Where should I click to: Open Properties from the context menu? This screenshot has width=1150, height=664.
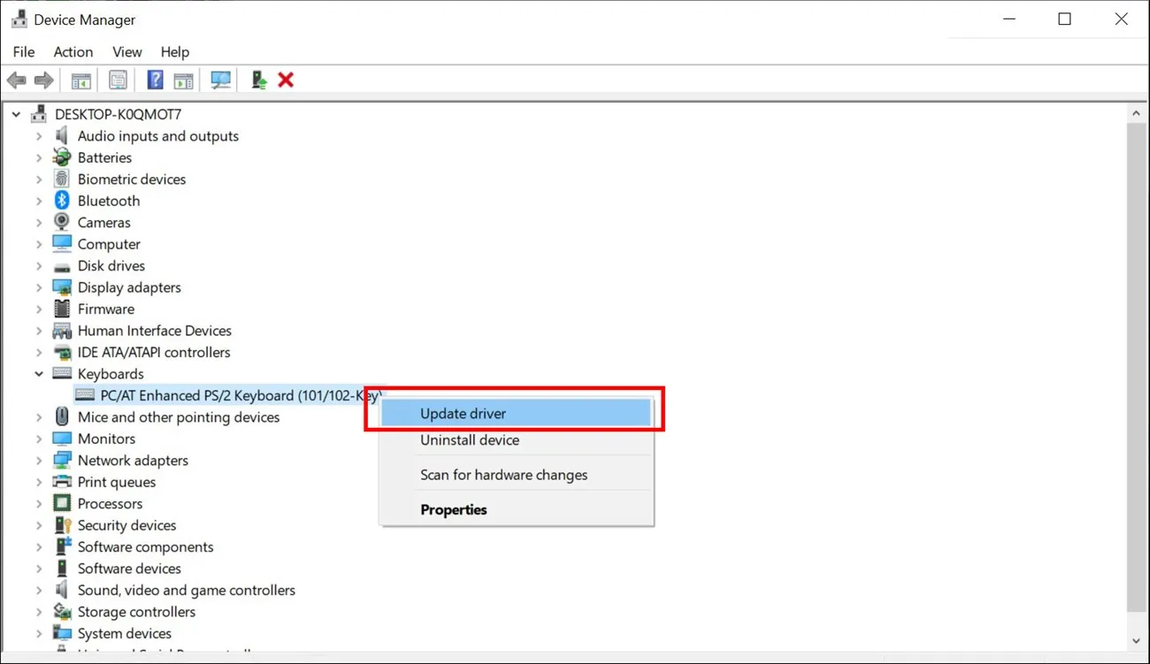point(453,509)
